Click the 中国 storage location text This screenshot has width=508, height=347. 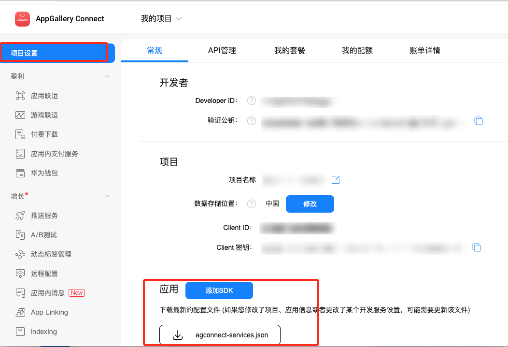click(272, 203)
